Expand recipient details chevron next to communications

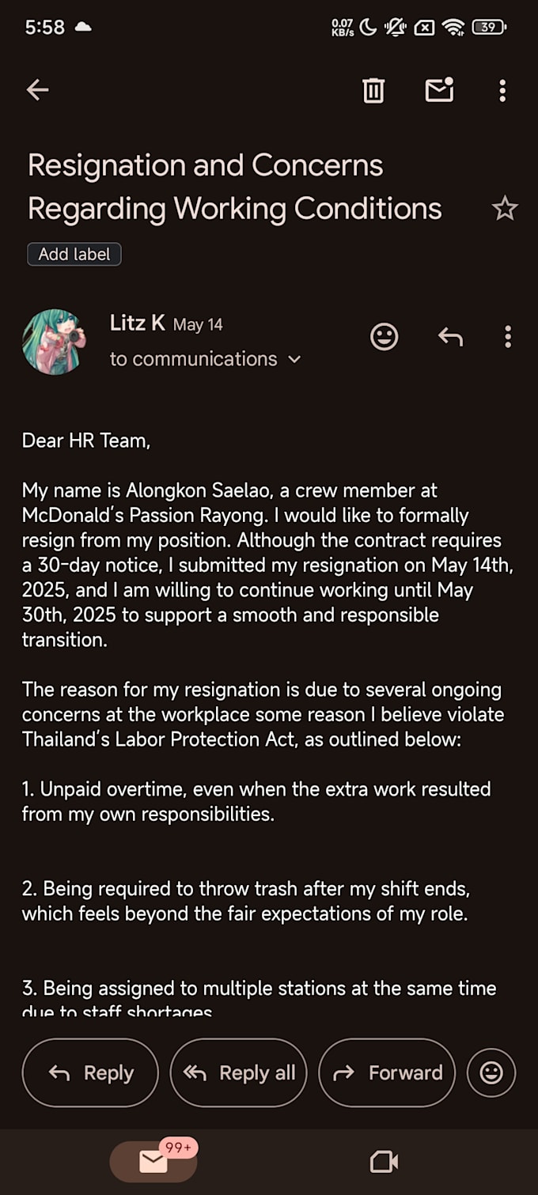point(294,359)
